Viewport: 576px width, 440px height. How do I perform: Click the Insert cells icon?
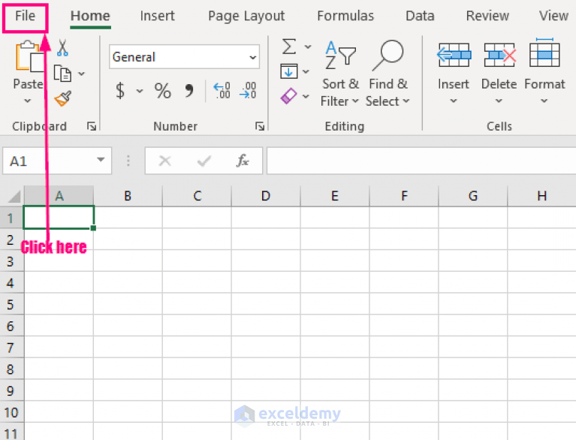point(454,55)
